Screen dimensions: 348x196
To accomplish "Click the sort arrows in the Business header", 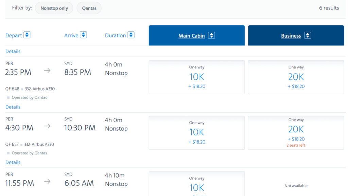I will tap(308, 35).
